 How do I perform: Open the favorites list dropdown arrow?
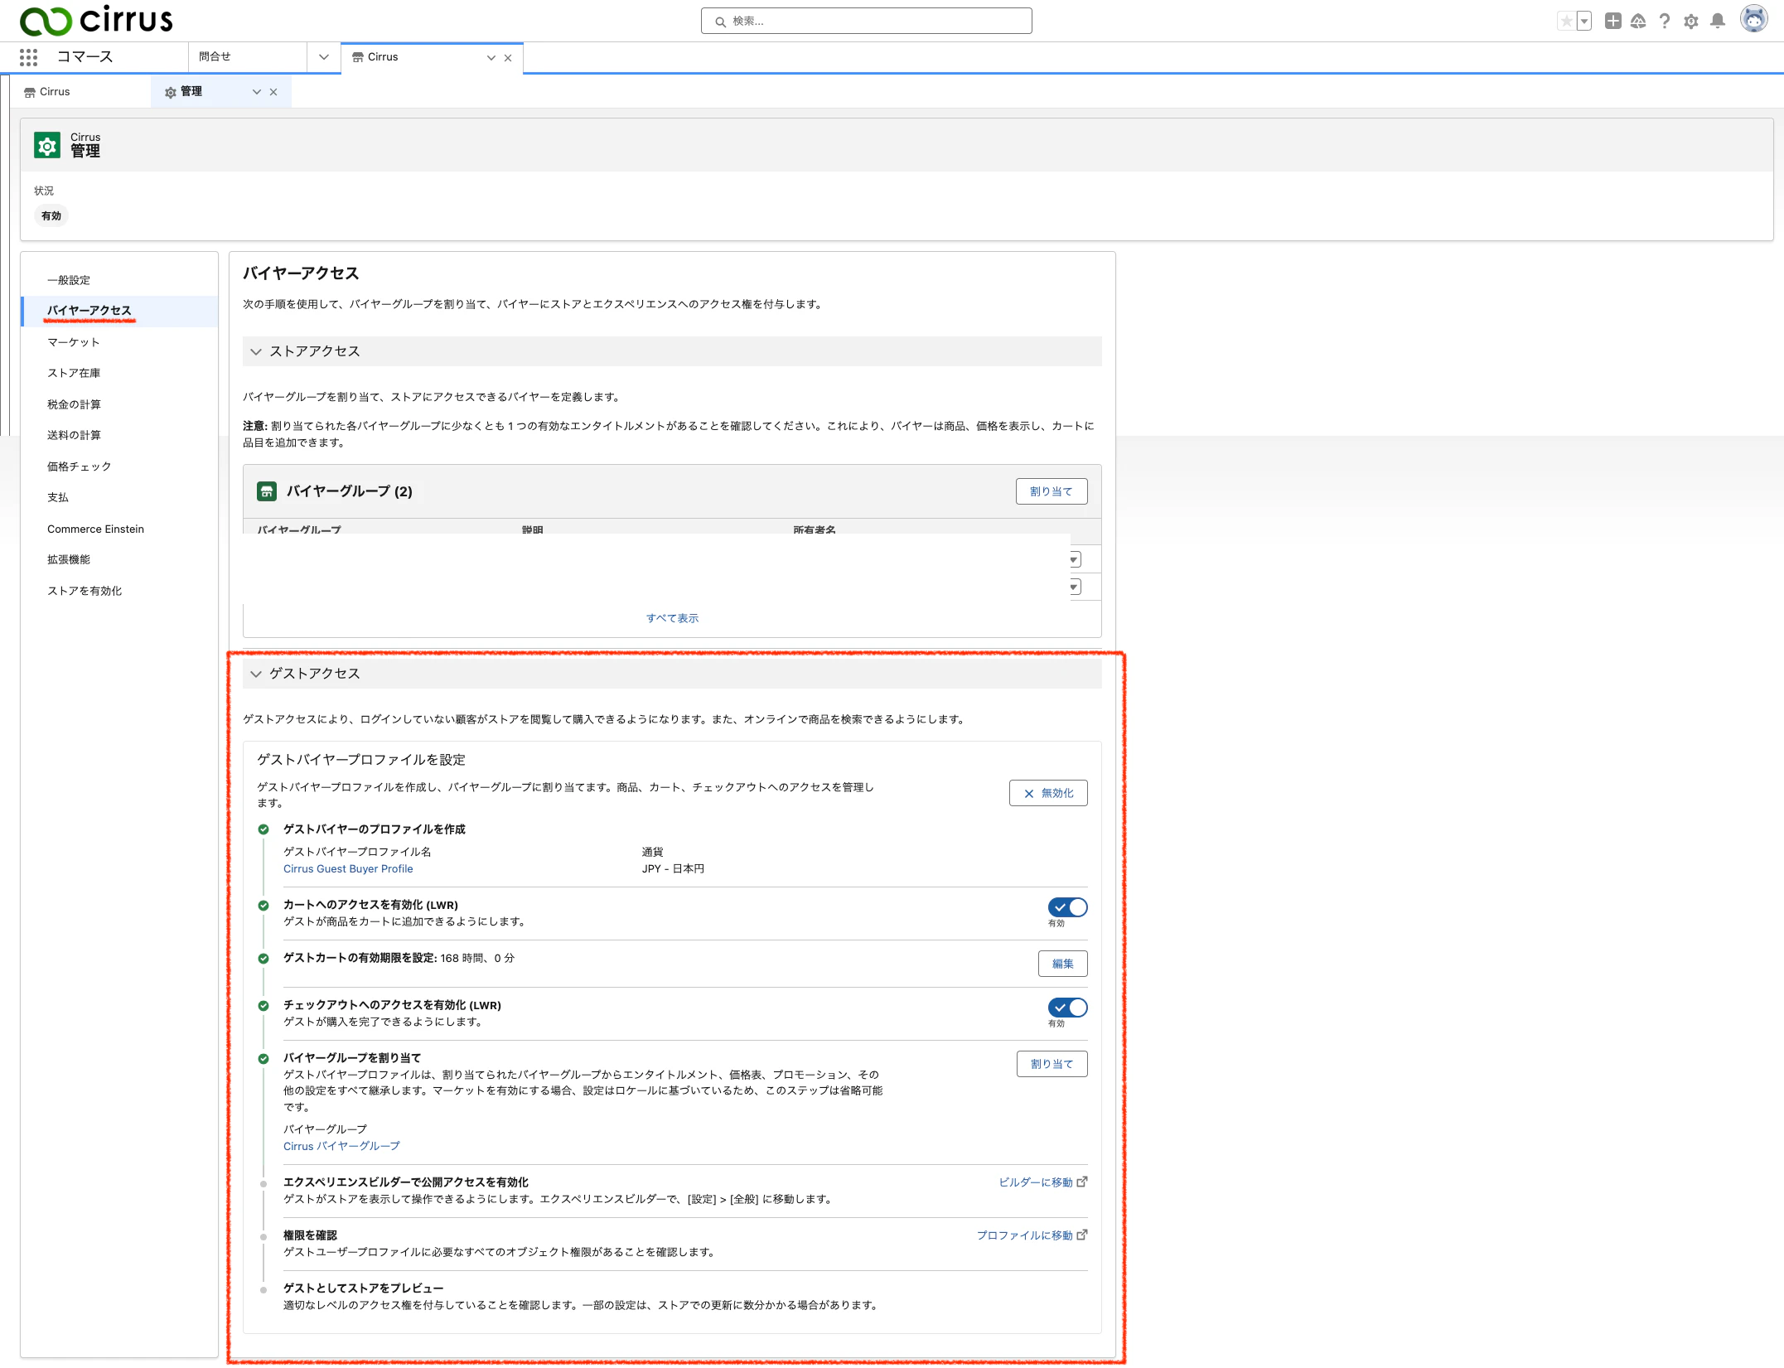1584,22
